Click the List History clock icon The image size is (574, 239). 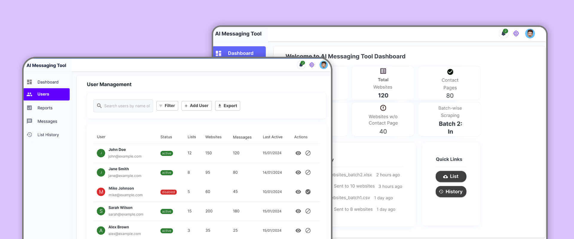coord(29,135)
